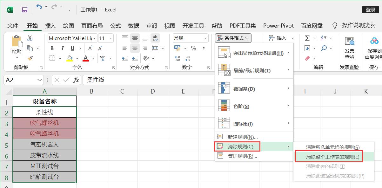This screenshot has width=382, height=188.
Task: Expand the Name Box dropdown arrow
Action: (x=40, y=80)
